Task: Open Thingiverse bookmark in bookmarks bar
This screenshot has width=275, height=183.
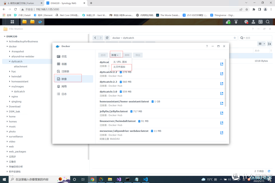Action: 222,15
